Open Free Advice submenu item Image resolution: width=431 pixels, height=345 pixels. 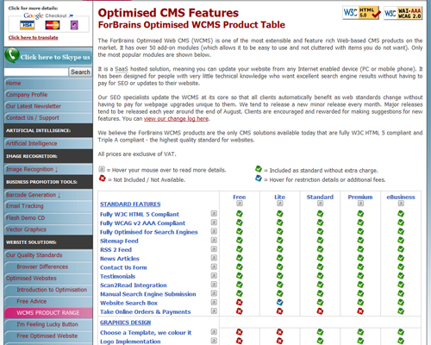[x=48, y=301]
